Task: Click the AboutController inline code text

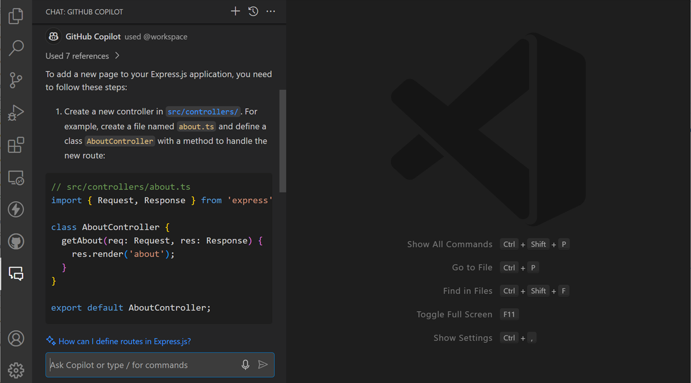Action: pyautogui.click(x=120, y=141)
